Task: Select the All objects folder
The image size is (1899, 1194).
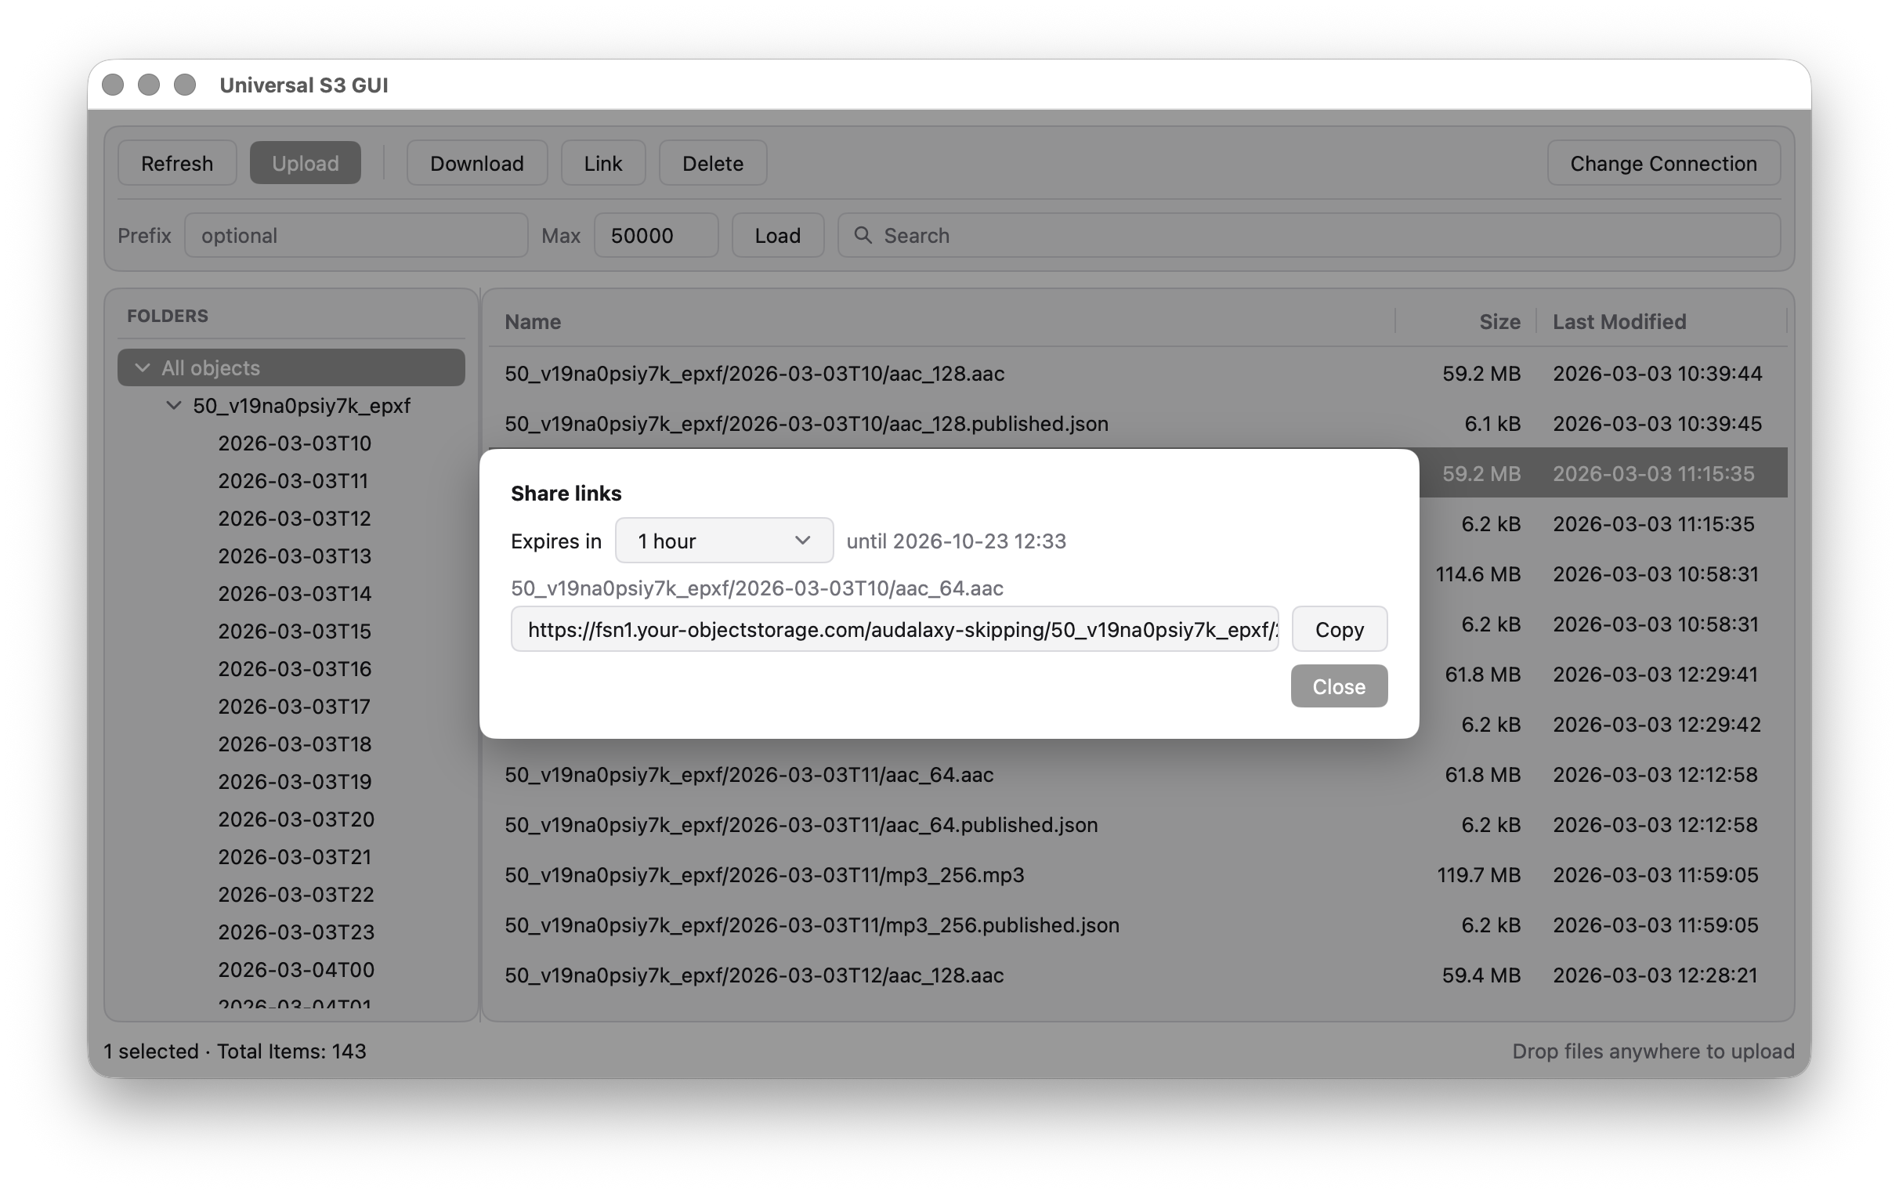Action: [x=291, y=367]
